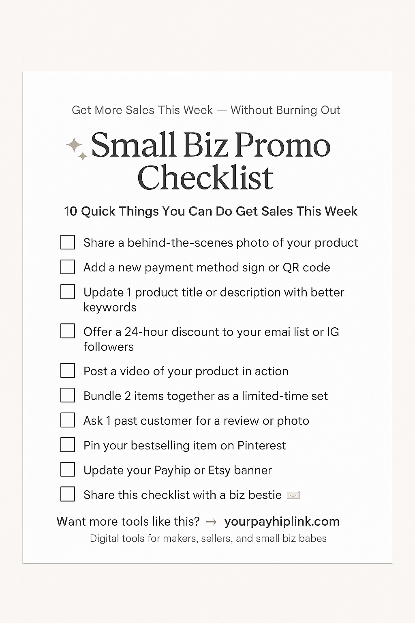Tick the 'Offer a 24-hour discount' checkbox
415x623 pixels.
(x=68, y=331)
